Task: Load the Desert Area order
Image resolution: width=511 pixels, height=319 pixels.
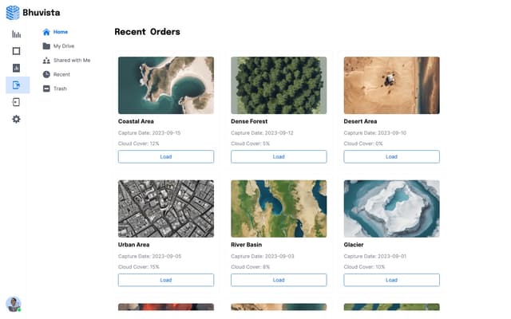Action: (x=391, y=156)
